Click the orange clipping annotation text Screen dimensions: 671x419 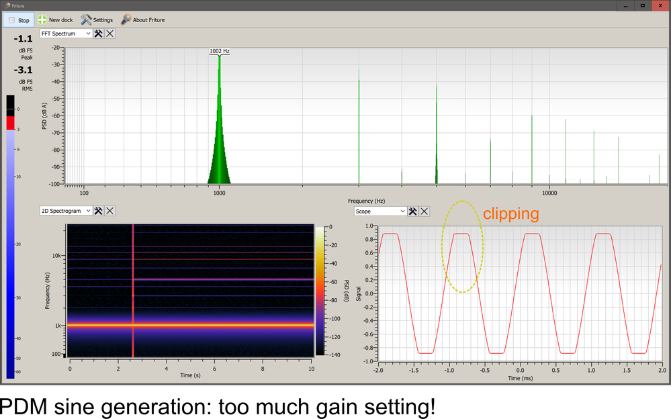click(511, 214)
